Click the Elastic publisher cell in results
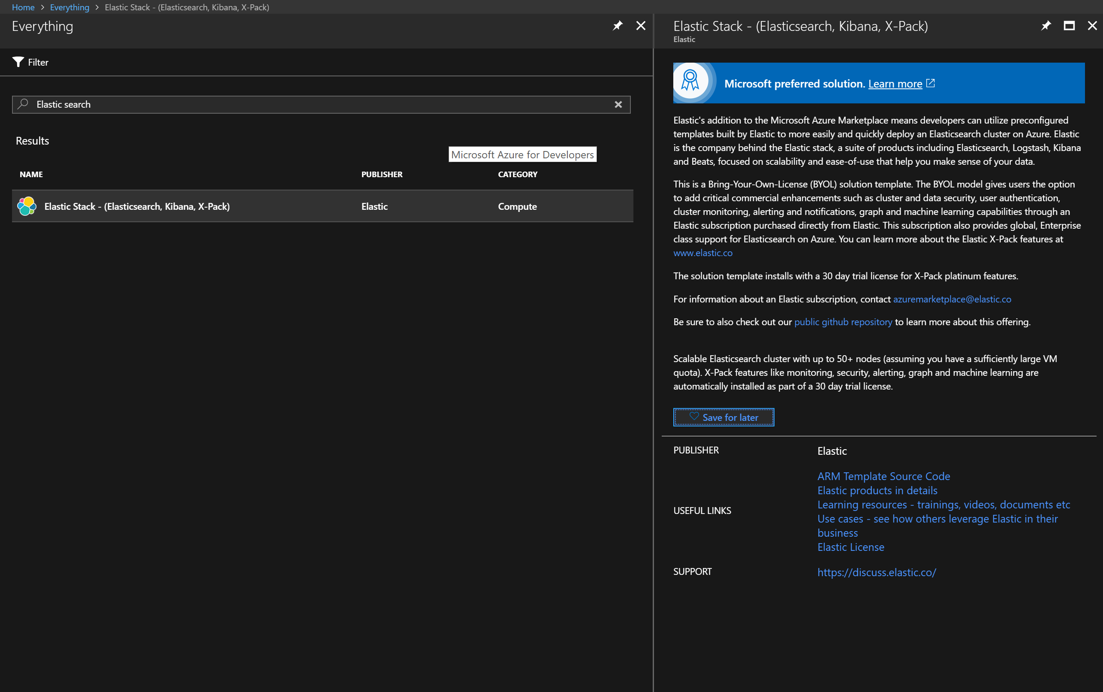Image resolution: width=1103 pixels, height=692 pixels. [x=374, y=206]
